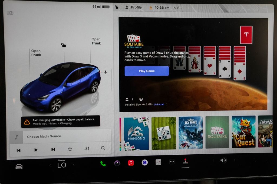Open the Arcade joystick app
Screen dimensions: 277x184
tap(185, 161)
